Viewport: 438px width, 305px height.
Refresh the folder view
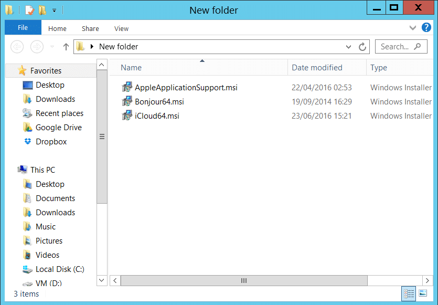click(362, 47)
